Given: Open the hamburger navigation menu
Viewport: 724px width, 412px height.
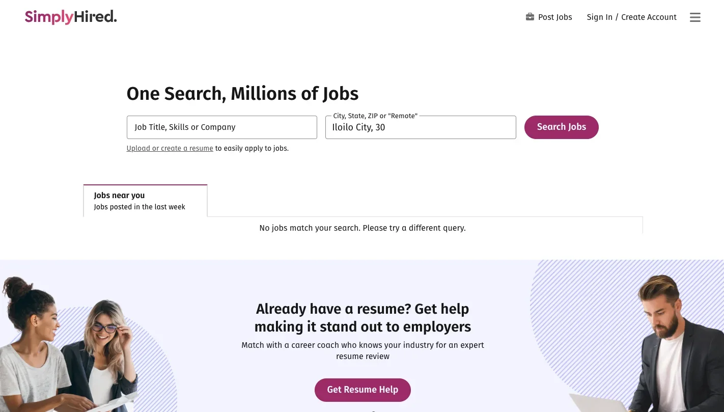Looking at the screenshot, I should 695,17.
